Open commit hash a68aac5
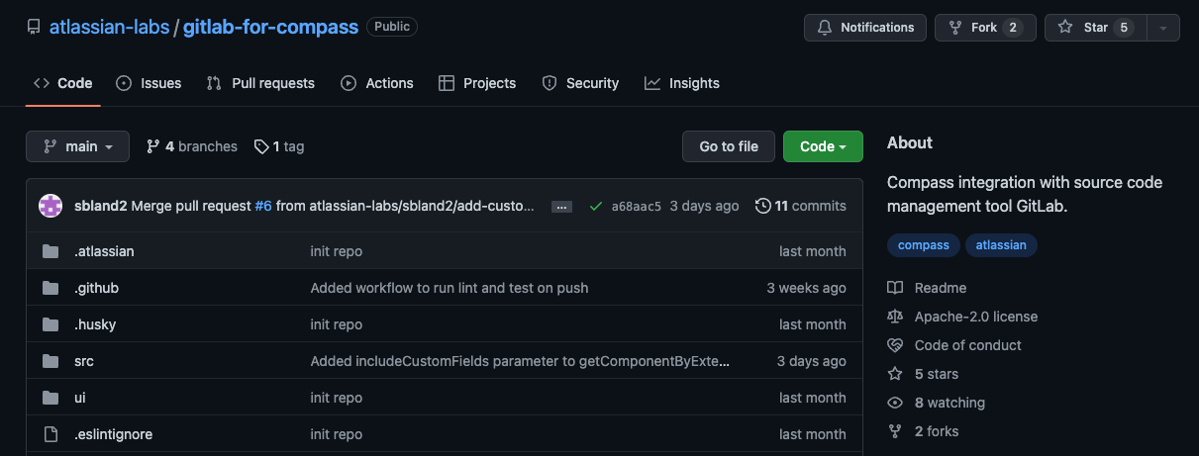The height and width of the screenshot is (456, 1199). coord(636,207)
